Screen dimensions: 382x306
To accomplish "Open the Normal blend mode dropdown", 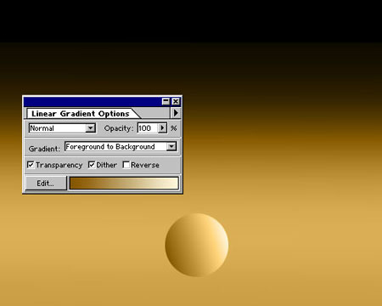I will point(90,128).
